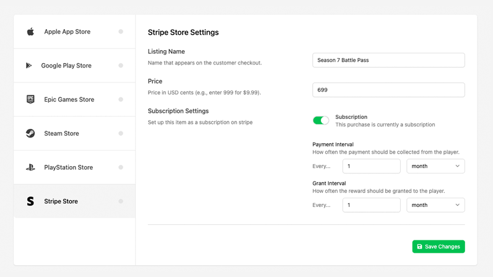Click the Epic Games shield icon
Screen dimensions: 493x277
pyautogui.click(x=30, y=99)
